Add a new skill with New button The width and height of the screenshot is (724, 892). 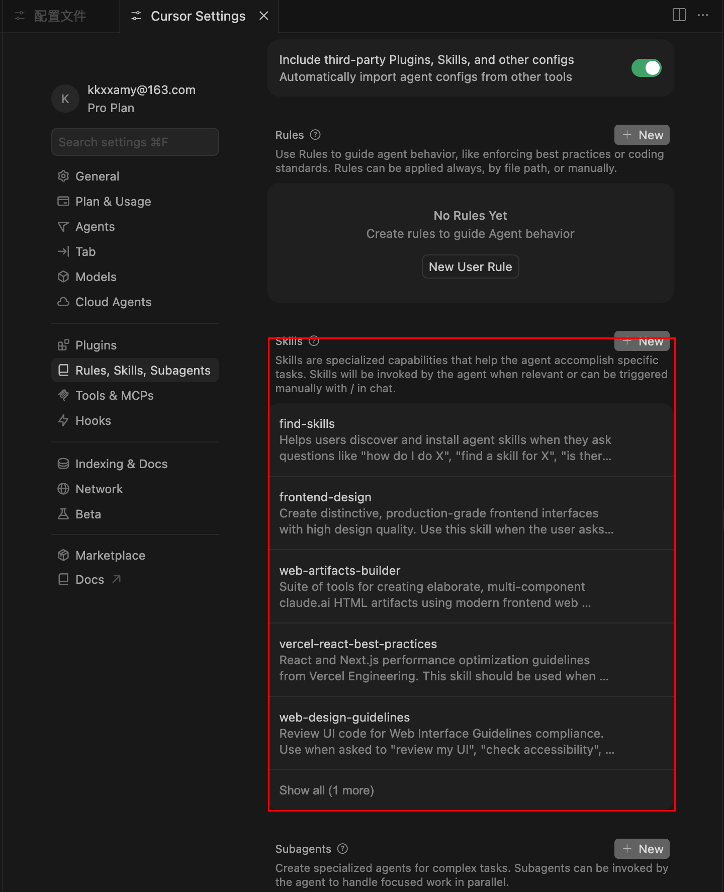[x=642, y=341]
